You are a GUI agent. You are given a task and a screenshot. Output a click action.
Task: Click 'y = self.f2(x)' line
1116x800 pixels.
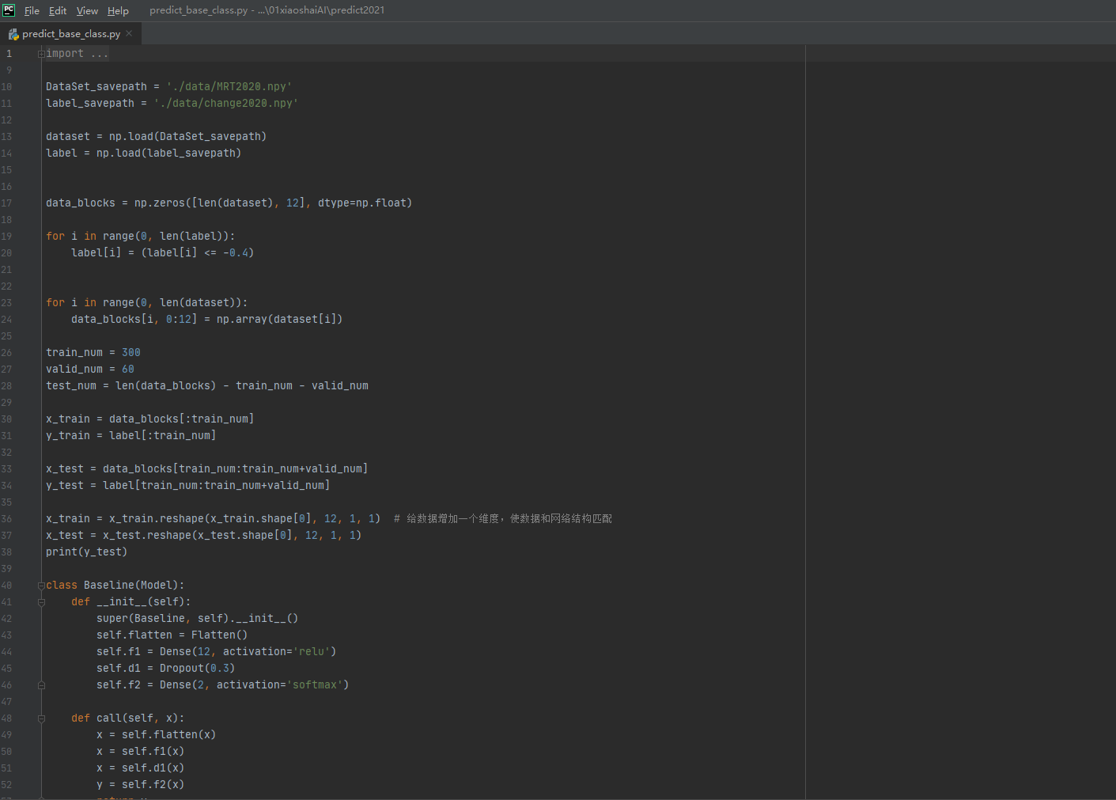[140, 785]
